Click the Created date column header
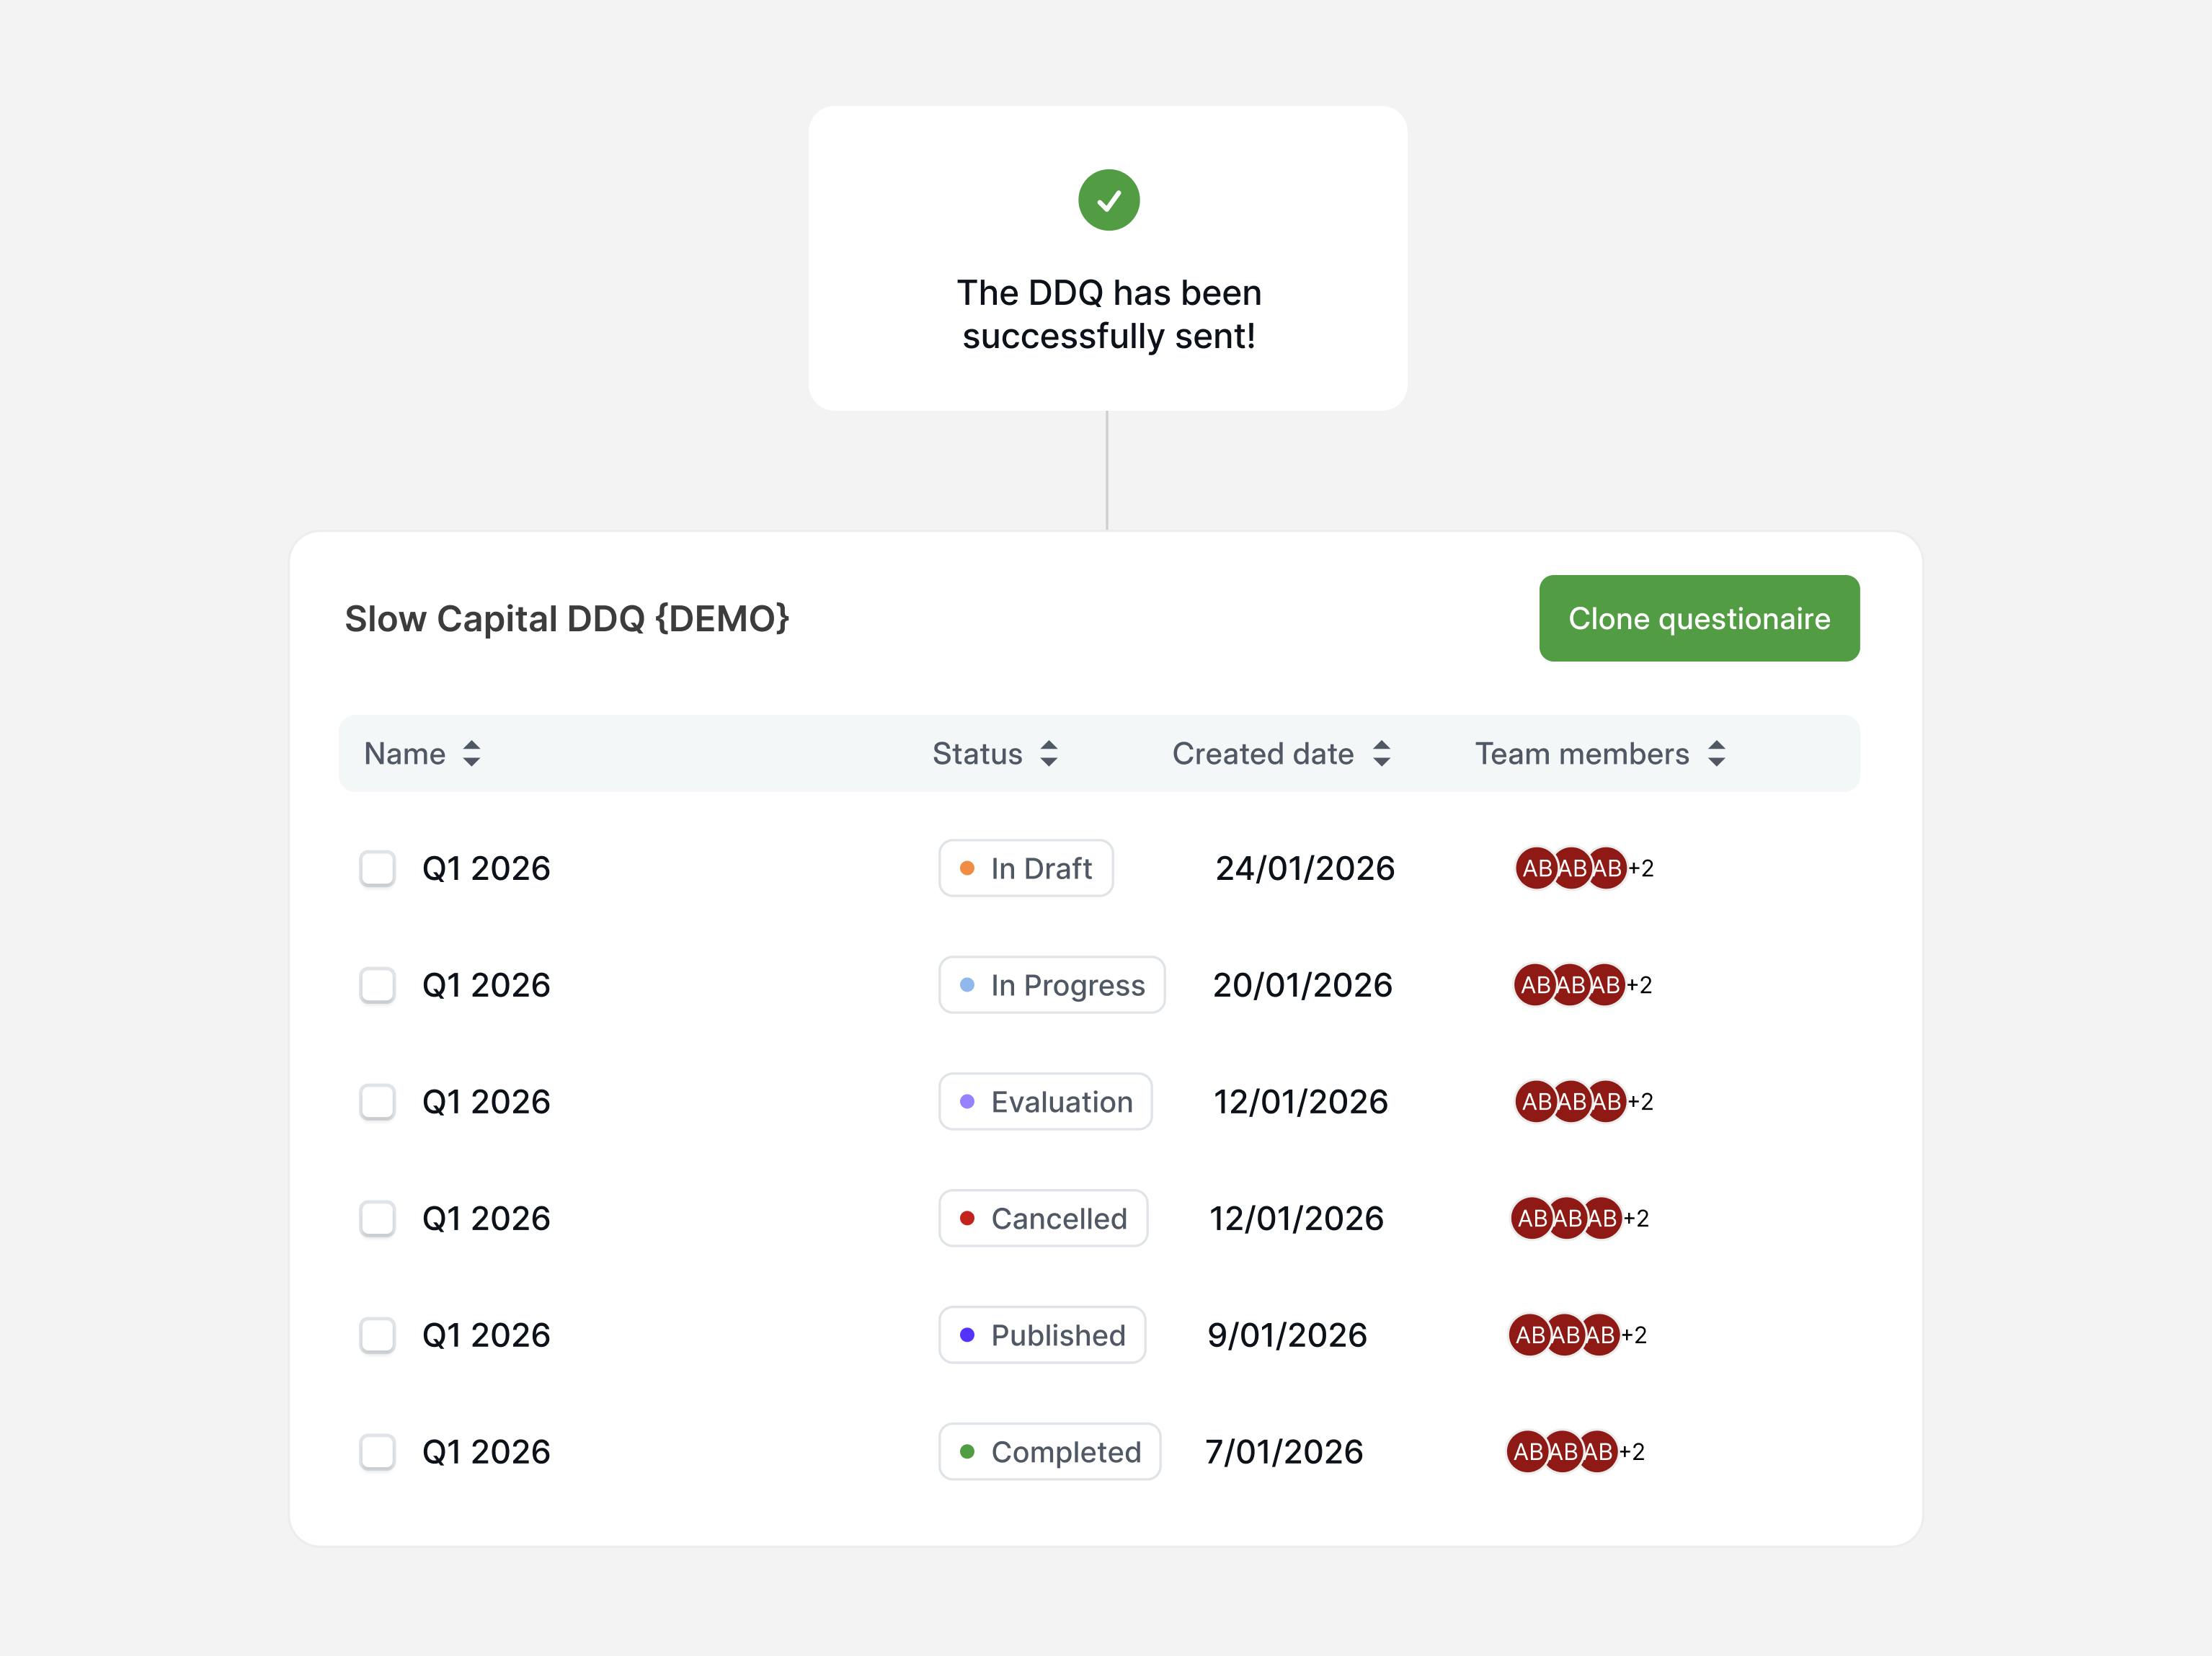This screenshot has height=1656, width=2212. click(1262, 754)
